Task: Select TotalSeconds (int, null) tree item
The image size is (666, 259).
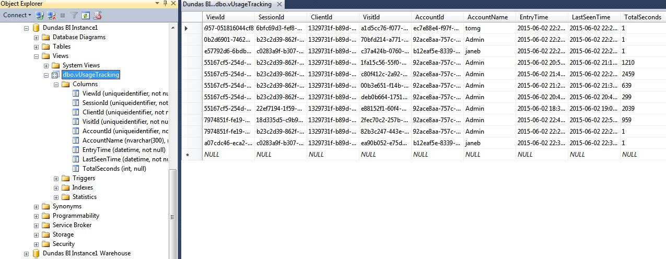Action: click(x=114, y=169)
